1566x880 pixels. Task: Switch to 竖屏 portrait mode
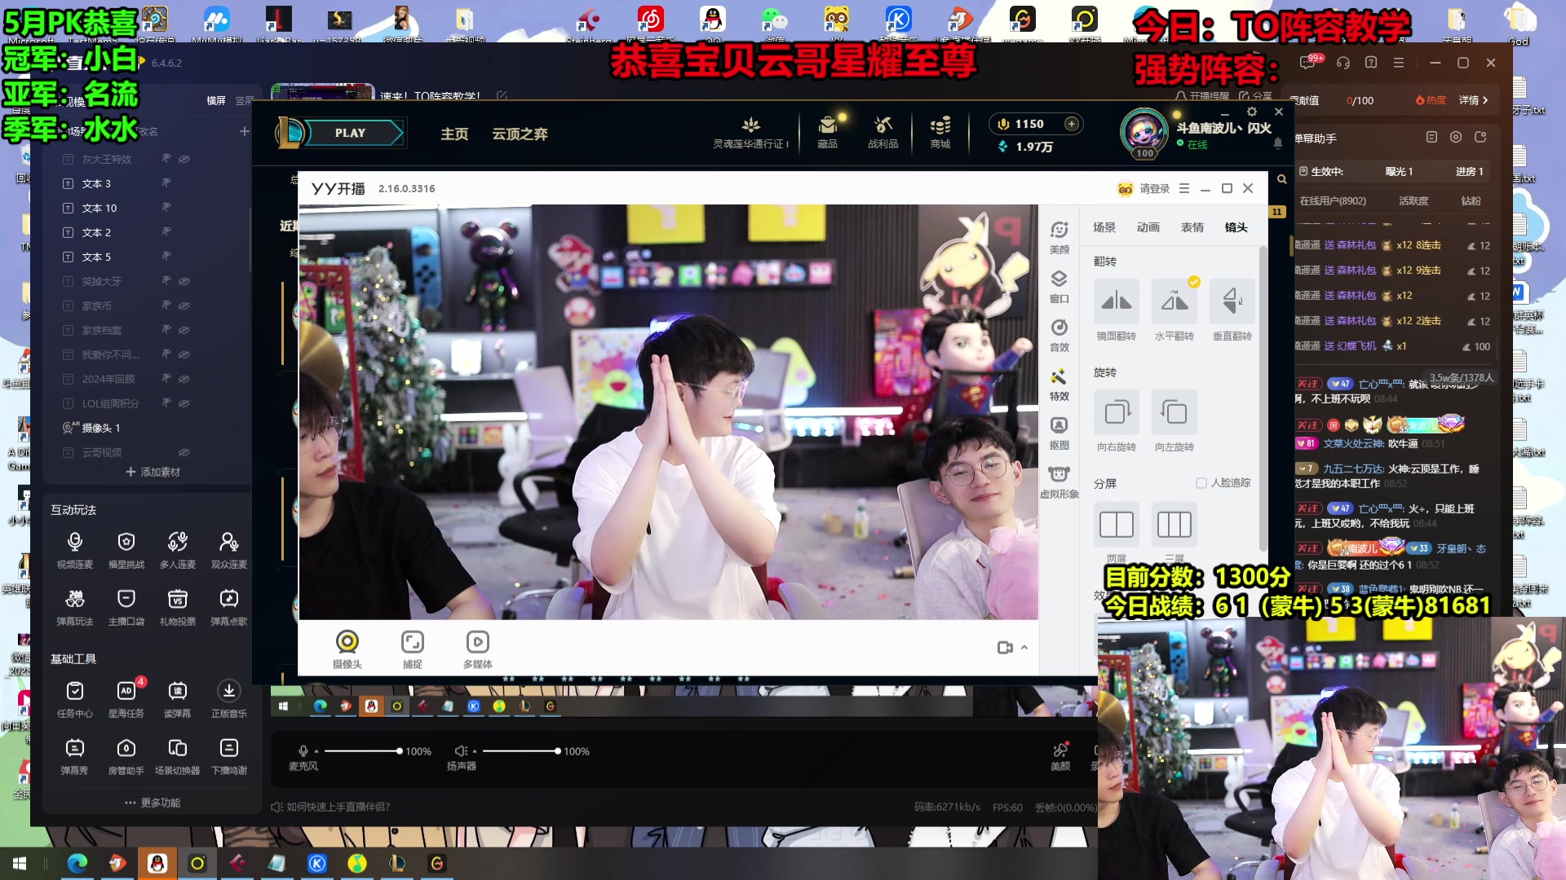click(244, 101)
